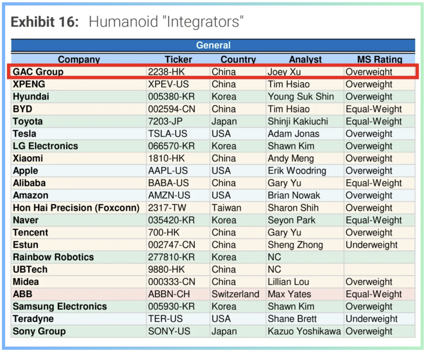Click the General header bar
Screen dimensions: 427x353
coord(213,45)
